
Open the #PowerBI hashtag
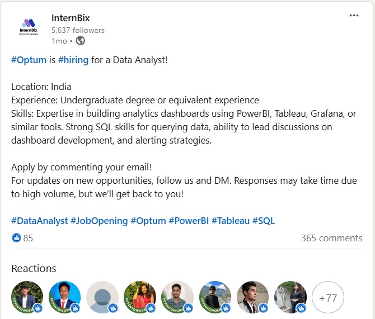click(189, 221)
